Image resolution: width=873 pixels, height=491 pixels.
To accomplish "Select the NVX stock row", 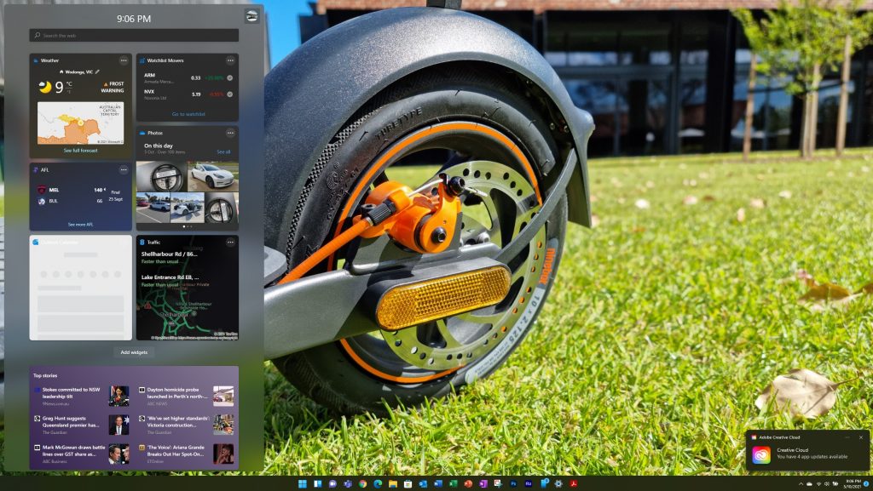I will tap(188, 94).
